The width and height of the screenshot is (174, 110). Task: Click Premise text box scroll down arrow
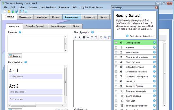[66, 51]
